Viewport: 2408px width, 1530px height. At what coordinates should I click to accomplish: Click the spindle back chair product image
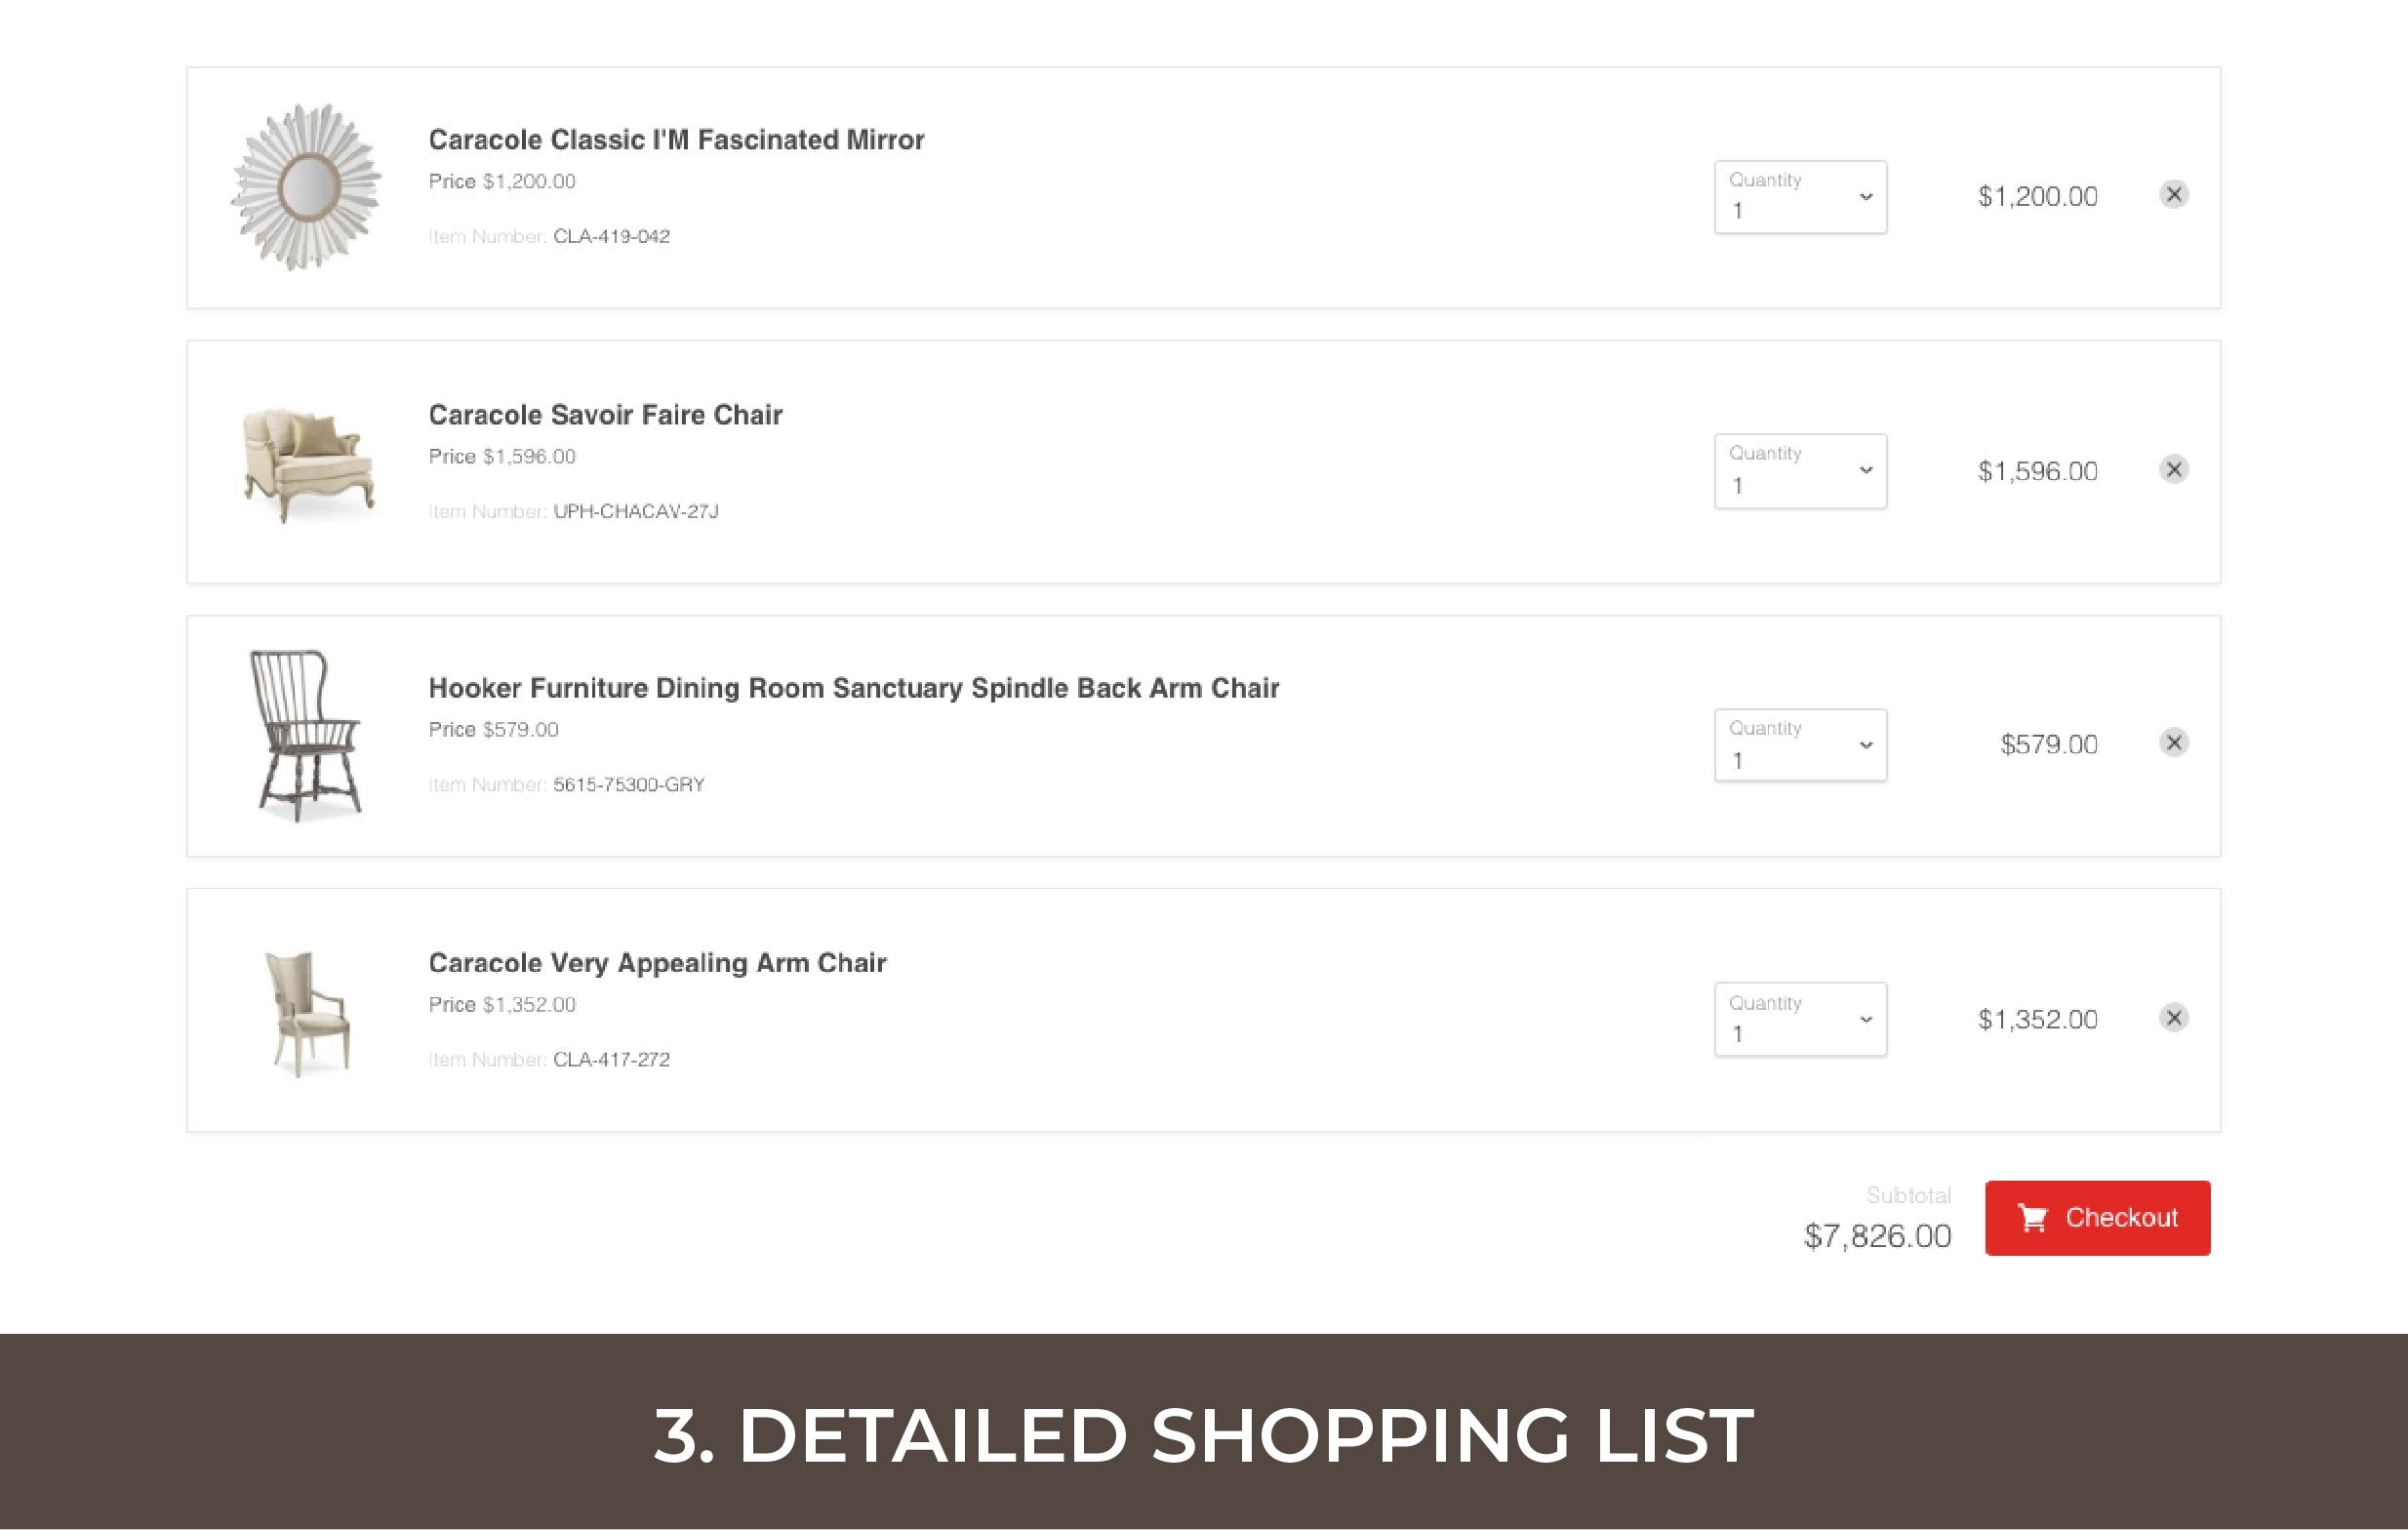(x=306, y=736)
